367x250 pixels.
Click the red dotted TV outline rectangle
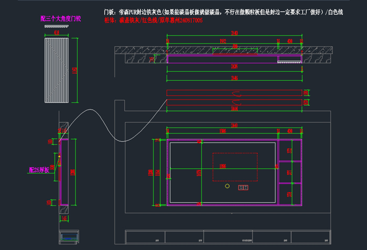235,167
